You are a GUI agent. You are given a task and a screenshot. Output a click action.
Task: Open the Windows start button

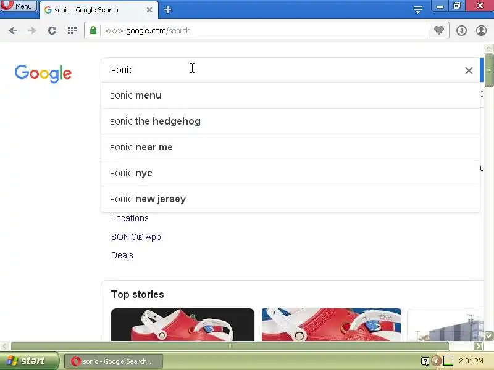pos(29,361)
